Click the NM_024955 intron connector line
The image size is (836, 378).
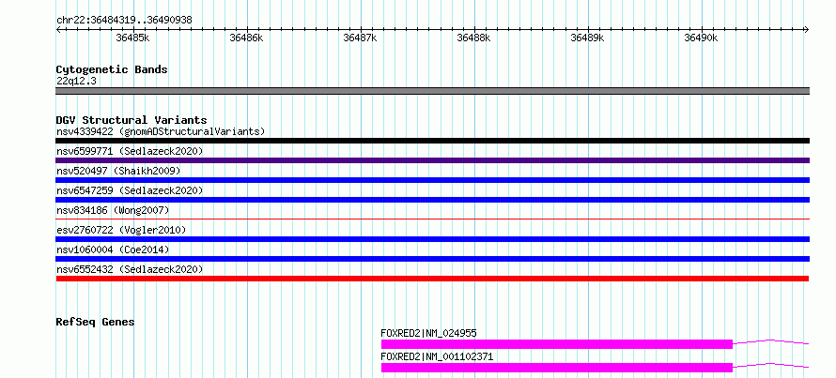pos(771,341)
